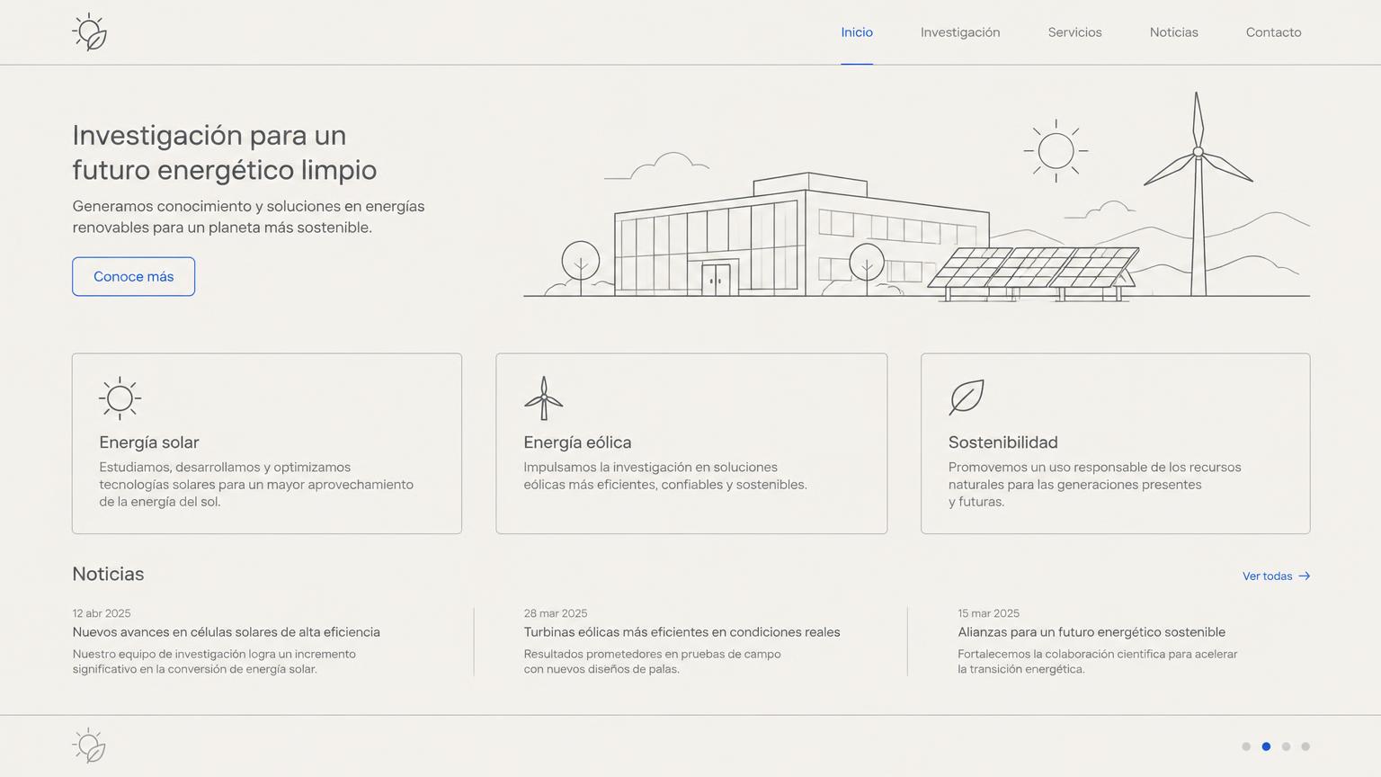Open the news article about células solares
Image resolution: width=1381 pixels, height=777 pixels.
point(227,632)
